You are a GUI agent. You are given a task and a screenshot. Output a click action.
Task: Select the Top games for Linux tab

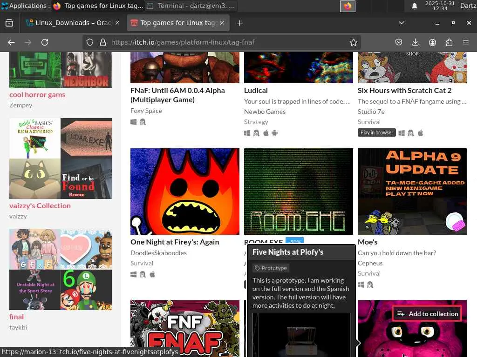pyautogui.click(x=178, y=23)
